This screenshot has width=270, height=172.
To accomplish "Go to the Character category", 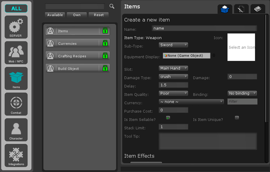I will pyautogui.click(x=16, y=130).
